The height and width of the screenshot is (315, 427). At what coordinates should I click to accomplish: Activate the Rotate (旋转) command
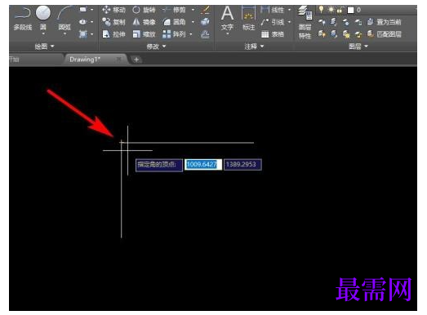(x=144, y=10)
